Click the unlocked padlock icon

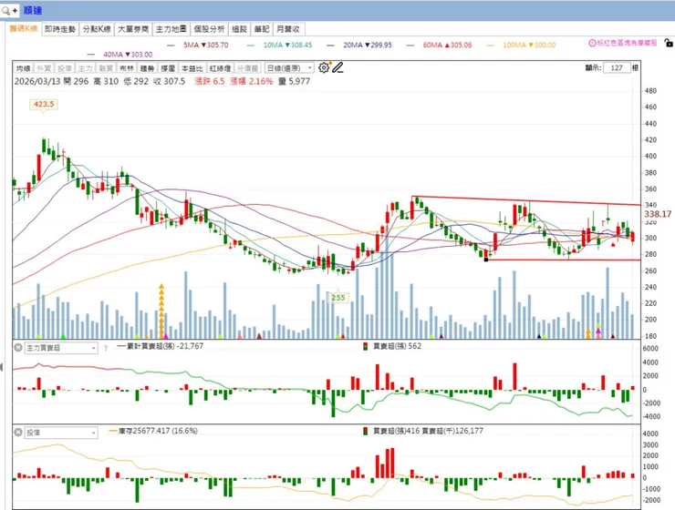click(x=668, y=43)
